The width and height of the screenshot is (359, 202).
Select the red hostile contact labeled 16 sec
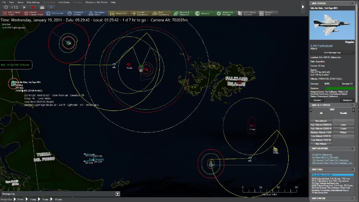coord(128,65)
